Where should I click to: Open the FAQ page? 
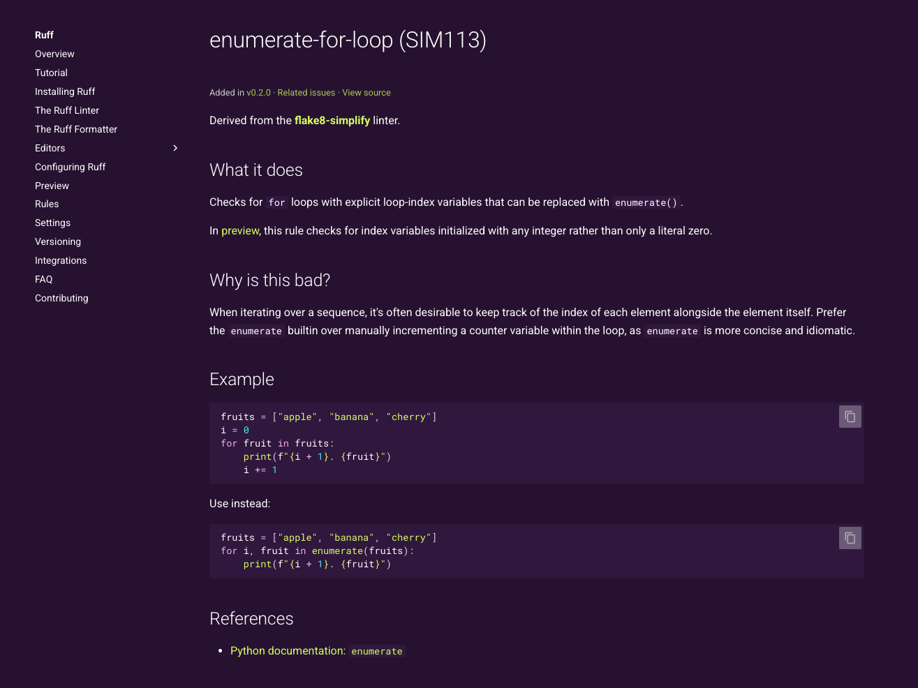[x=43, y=279]
